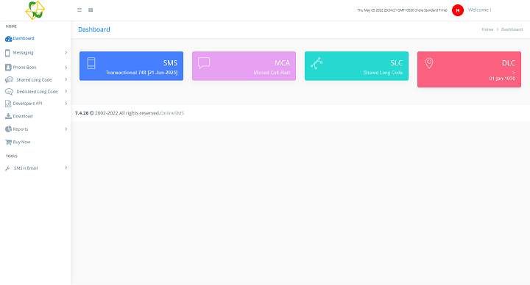Image resolution: width=530 pixels, height=285 pixels.
Task: Click the speech bubble icon on MCA card
Action: (x=204, y=63)
